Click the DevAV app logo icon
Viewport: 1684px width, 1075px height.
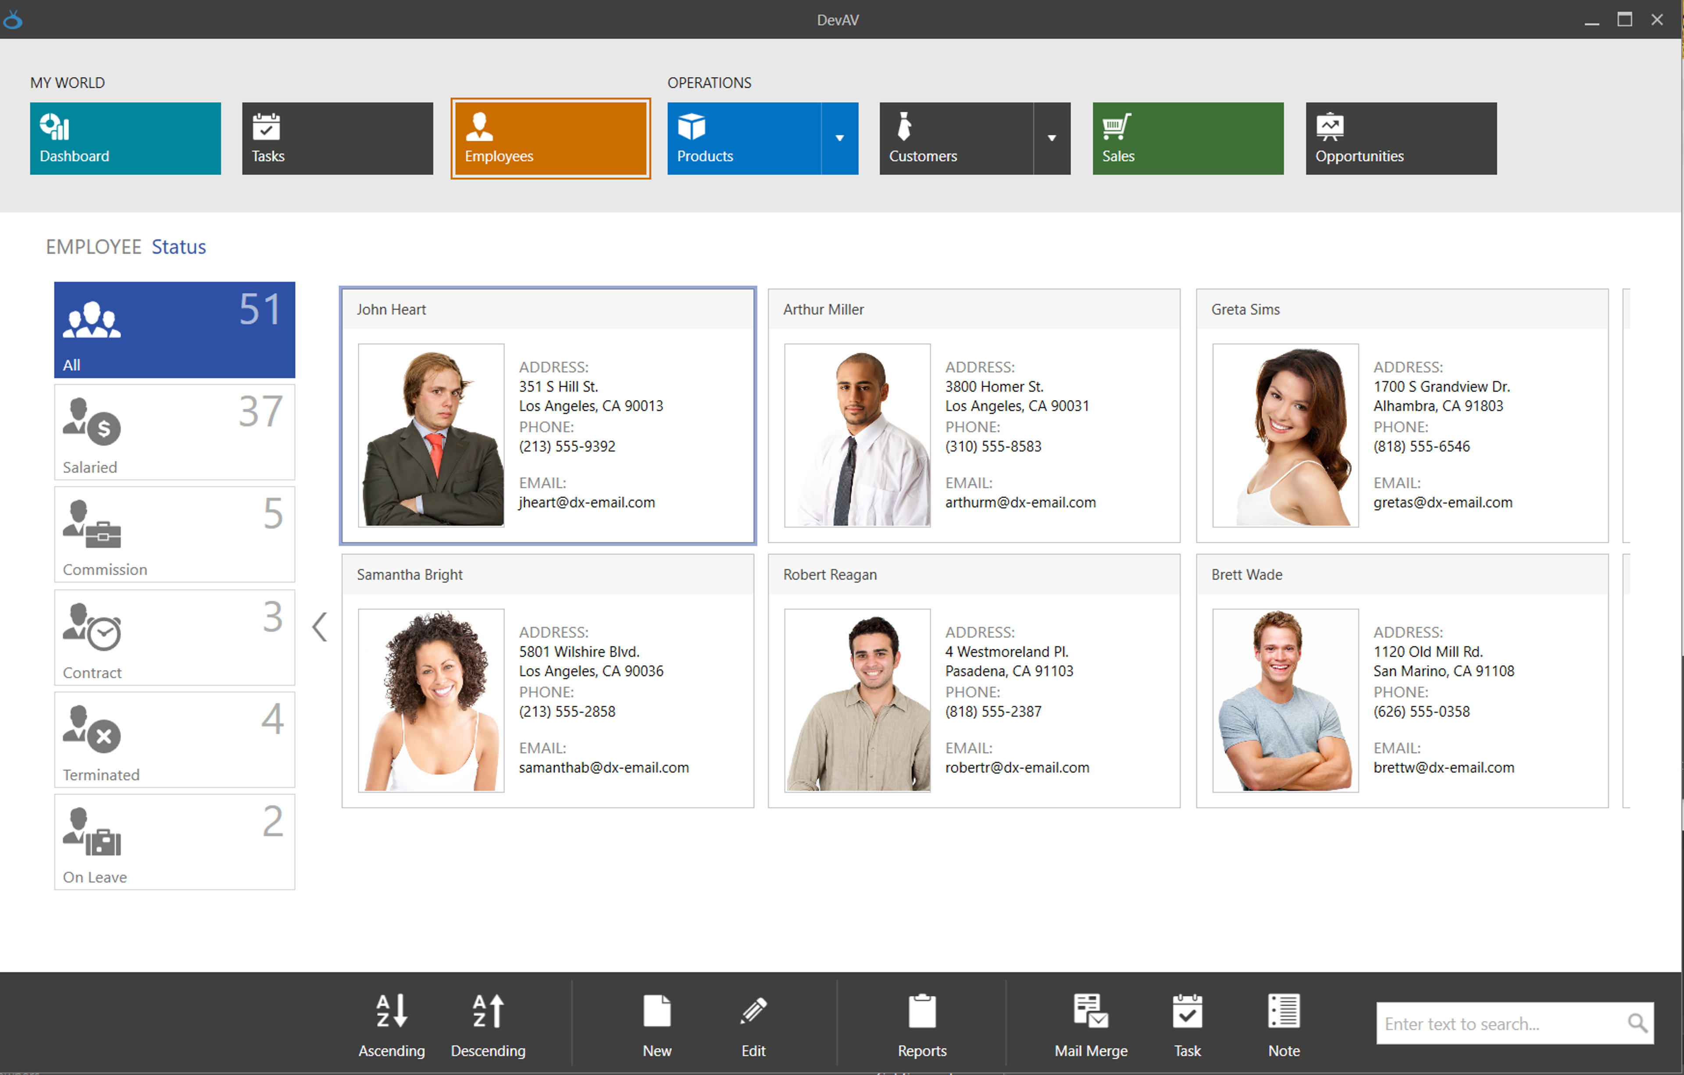click(x=13, y=20)
